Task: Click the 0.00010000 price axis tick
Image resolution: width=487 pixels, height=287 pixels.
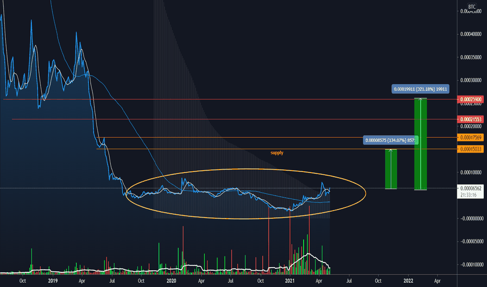Action: [471, 173]
